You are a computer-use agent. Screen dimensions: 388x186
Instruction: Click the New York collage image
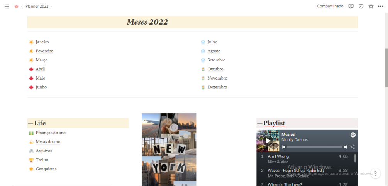[169, 149]
